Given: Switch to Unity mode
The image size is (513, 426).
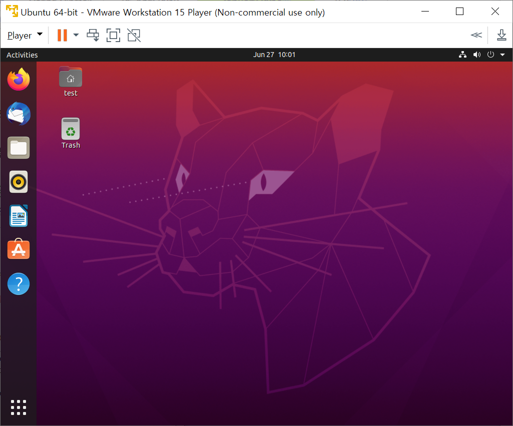Looking at the screenshot, I should (x=134, y=36).
